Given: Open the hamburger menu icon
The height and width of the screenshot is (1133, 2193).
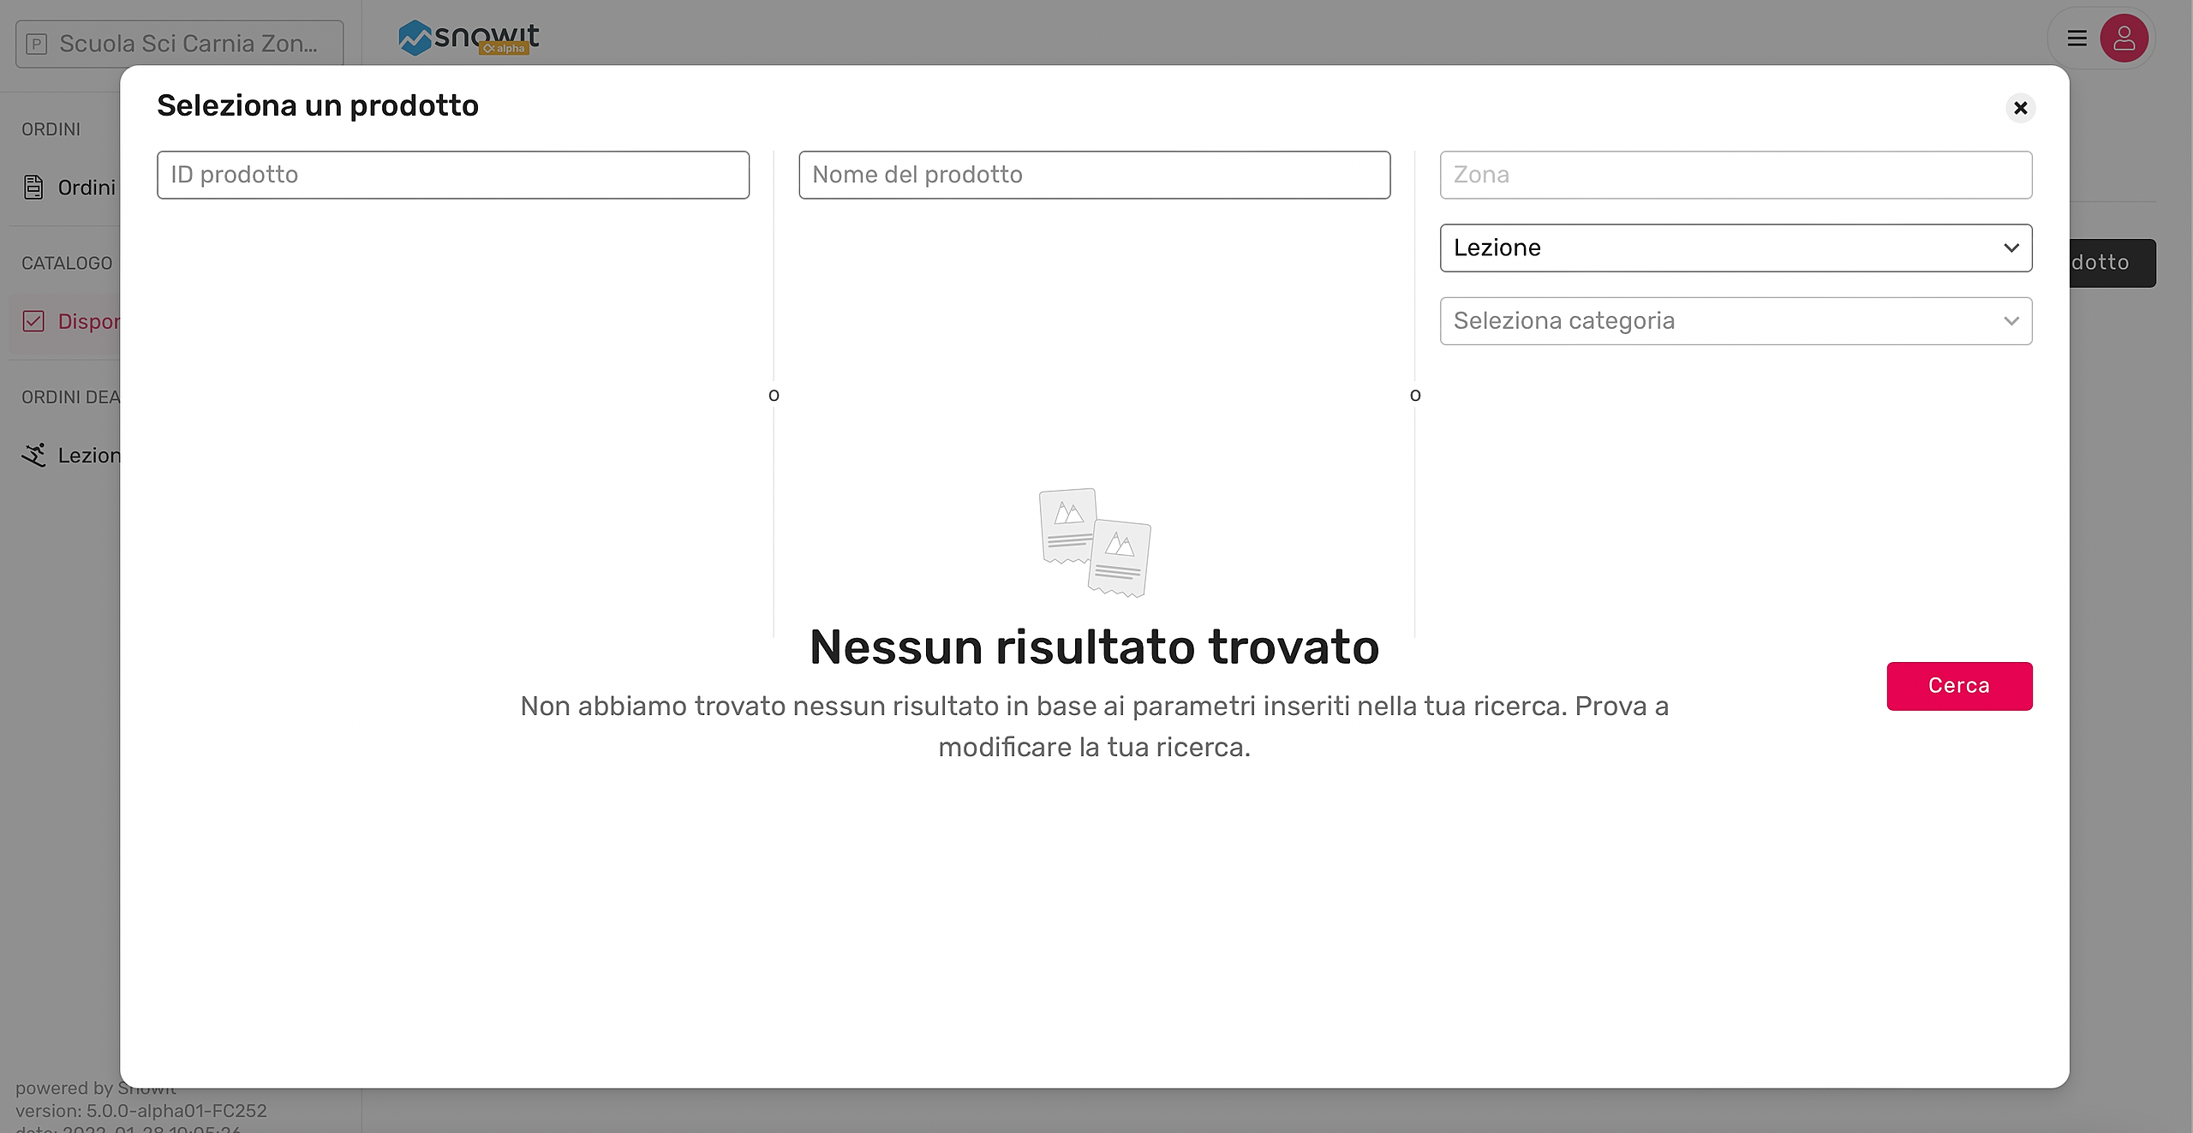Looking at the screenshot, I should (2076, 39).
